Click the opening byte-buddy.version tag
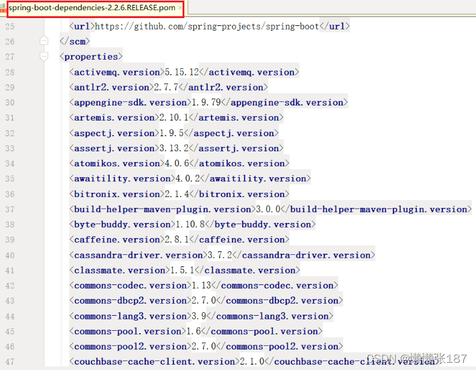Viewport: 476px width, 370px height. tap(122, 224)
